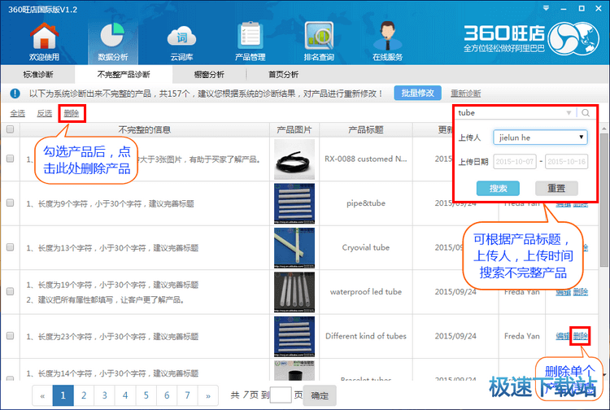Click the 全选 link

pyautogui.click(x=18, y=113)
